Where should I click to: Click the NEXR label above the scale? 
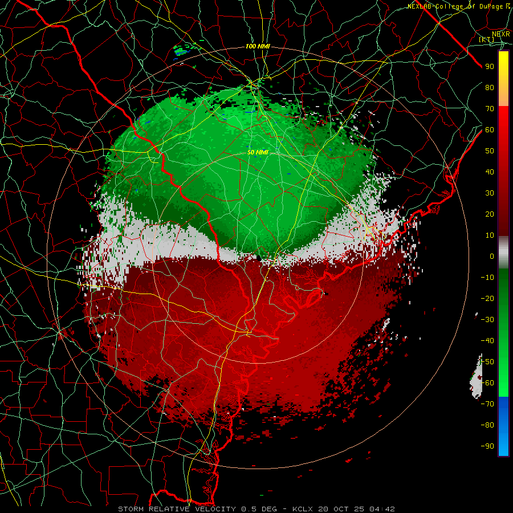[501, 34]
